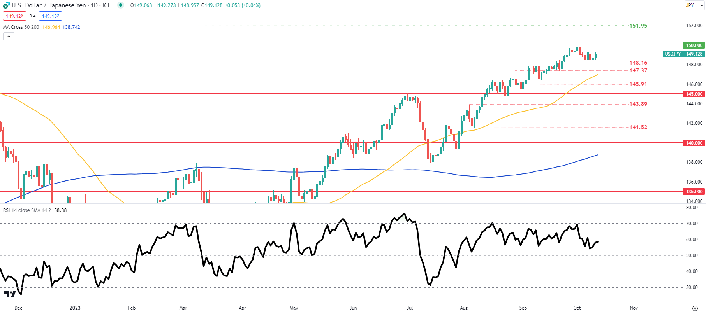Select the MA Cross 50 200 indicator legend
Viewport: 706px width, 313px height.
[x=21, y=27]
